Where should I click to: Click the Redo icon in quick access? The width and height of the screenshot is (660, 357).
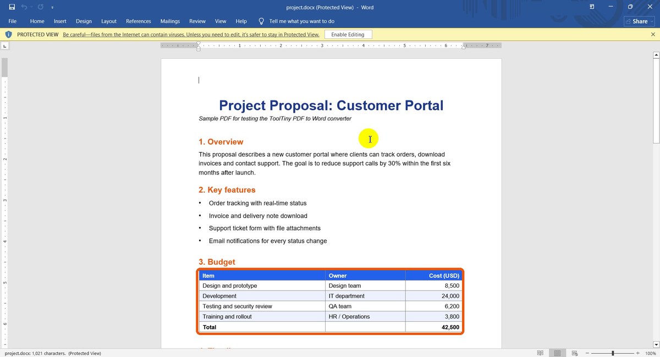[x=41, y=7]
